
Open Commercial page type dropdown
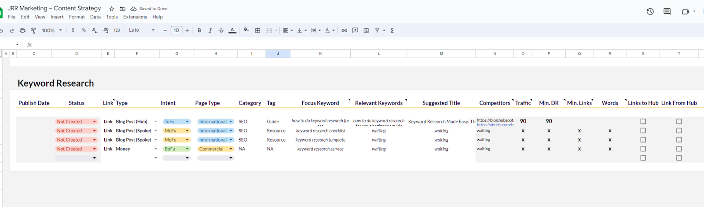coord(231,149)
